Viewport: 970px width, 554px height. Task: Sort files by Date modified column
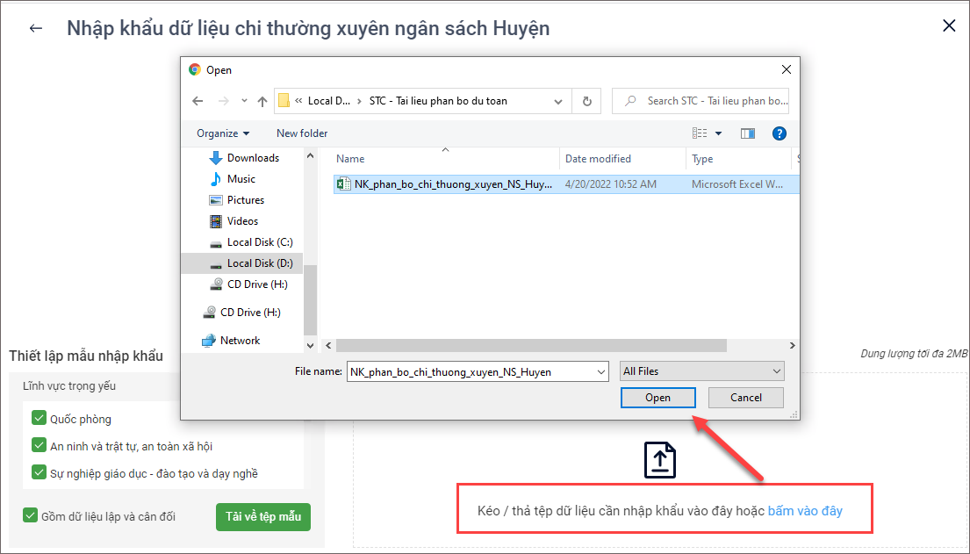pos(598,159)
